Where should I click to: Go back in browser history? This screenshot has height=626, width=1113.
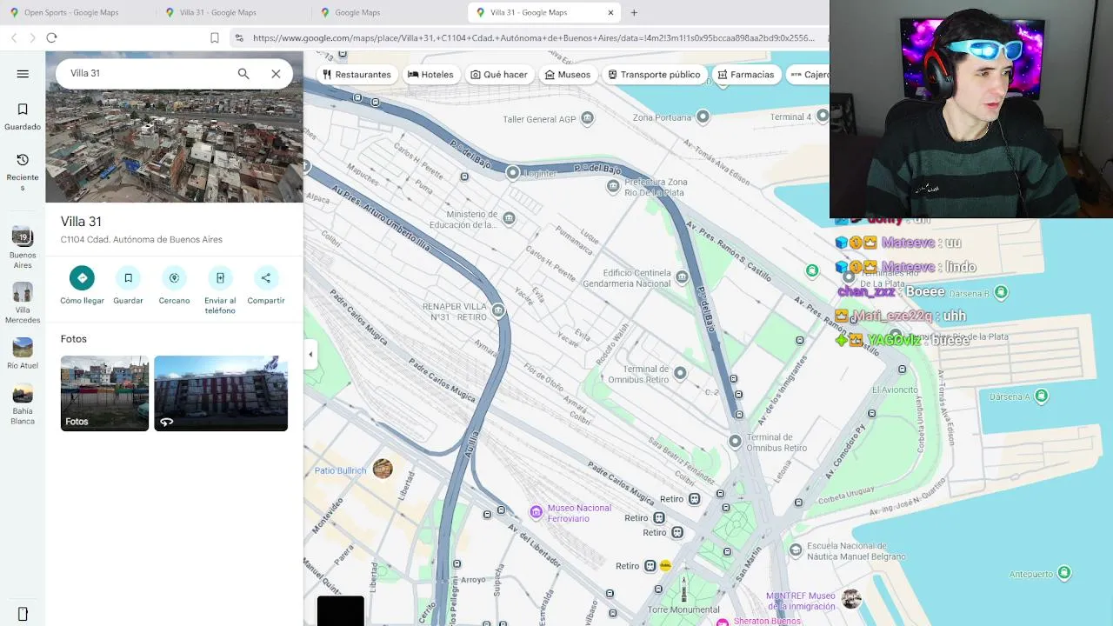point(14,38)
